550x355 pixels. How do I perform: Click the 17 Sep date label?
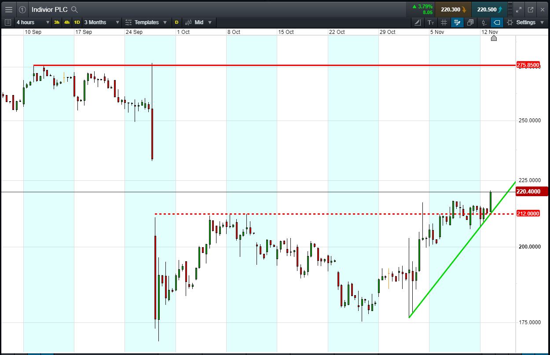[84, 32]
